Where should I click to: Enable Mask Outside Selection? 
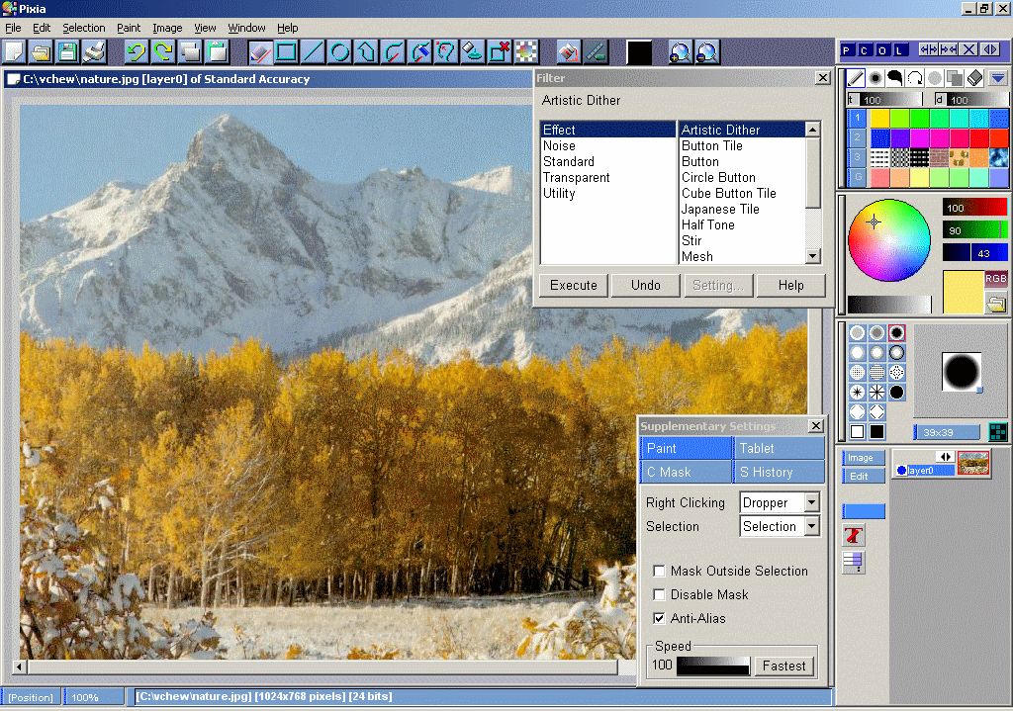coord(659,571)
